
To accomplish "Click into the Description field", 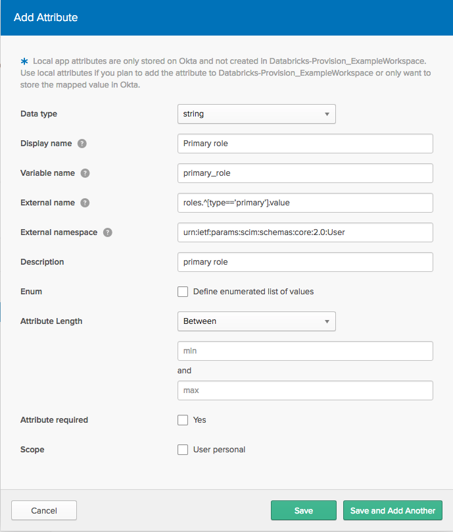I will tap(305, 262).
